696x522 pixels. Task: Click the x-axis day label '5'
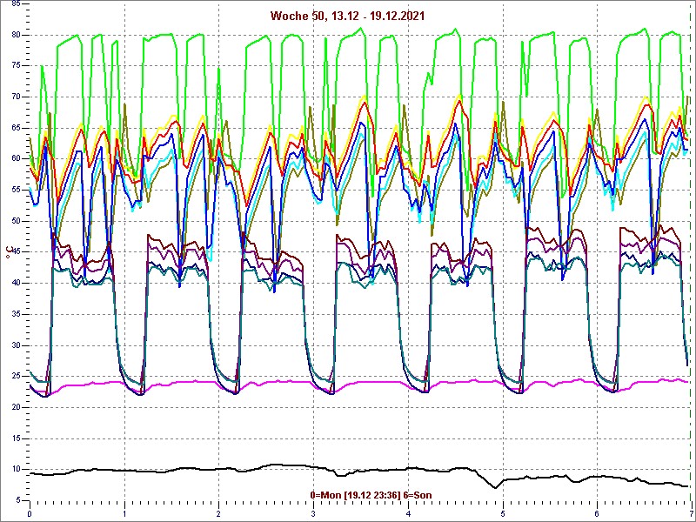point(503,514)
